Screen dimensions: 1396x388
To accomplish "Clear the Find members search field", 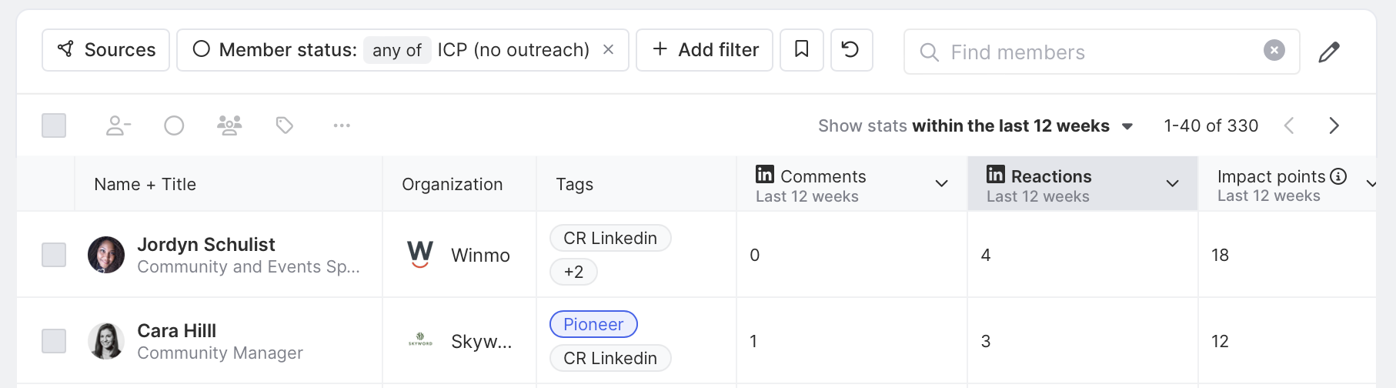I will [1274, 51].
